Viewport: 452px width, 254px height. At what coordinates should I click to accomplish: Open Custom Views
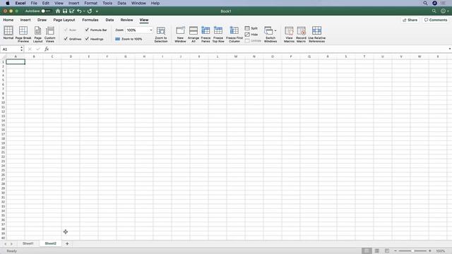(x=50, y=34)
